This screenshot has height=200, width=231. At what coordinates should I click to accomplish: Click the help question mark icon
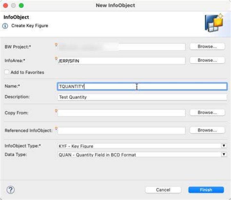point(11,190)
